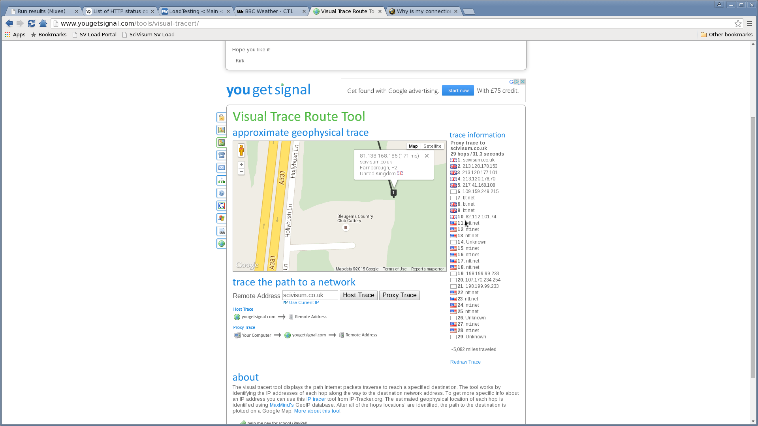Open the document link tool icon
Viewport: 758px width, 426px height.
click(222, 231)
